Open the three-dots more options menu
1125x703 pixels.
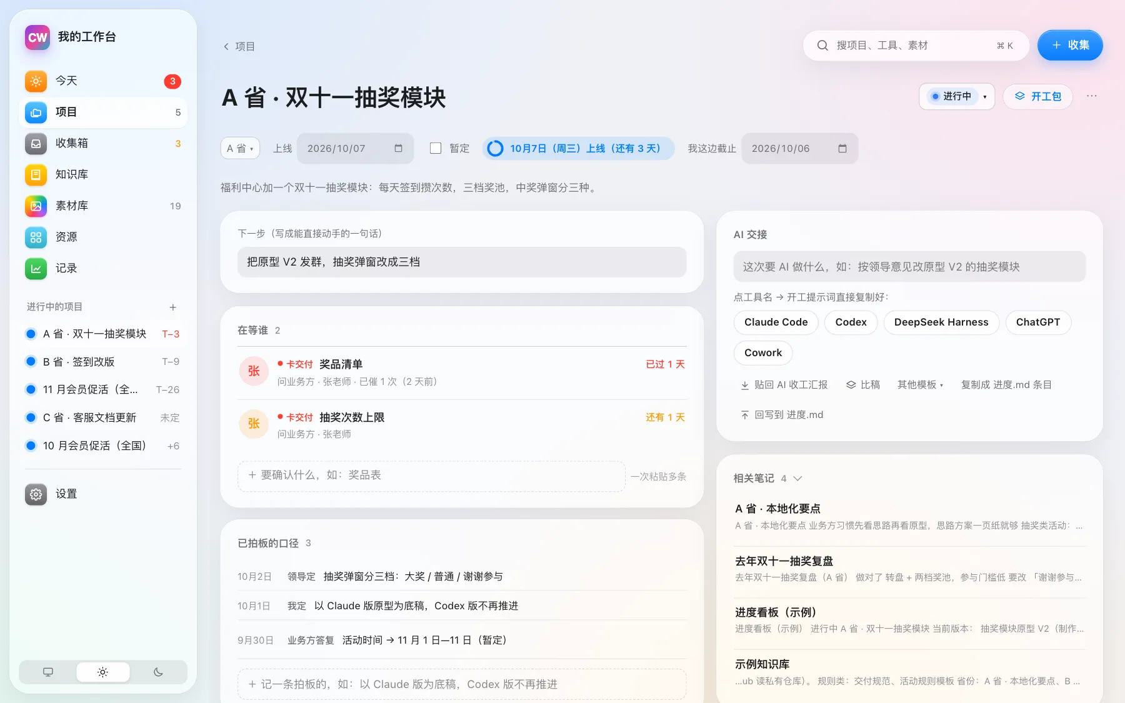click(1092, 96)
